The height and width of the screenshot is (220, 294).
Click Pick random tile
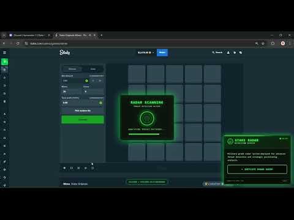[x=83, y=111]
